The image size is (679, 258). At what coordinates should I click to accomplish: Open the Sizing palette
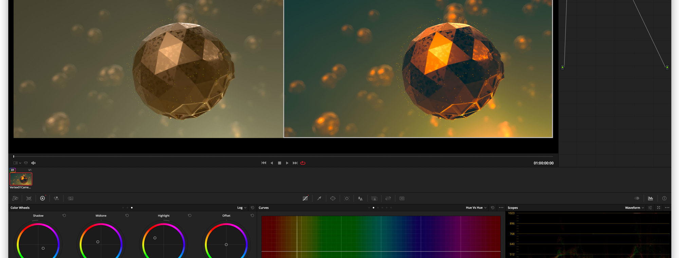(x=388, y=198)
